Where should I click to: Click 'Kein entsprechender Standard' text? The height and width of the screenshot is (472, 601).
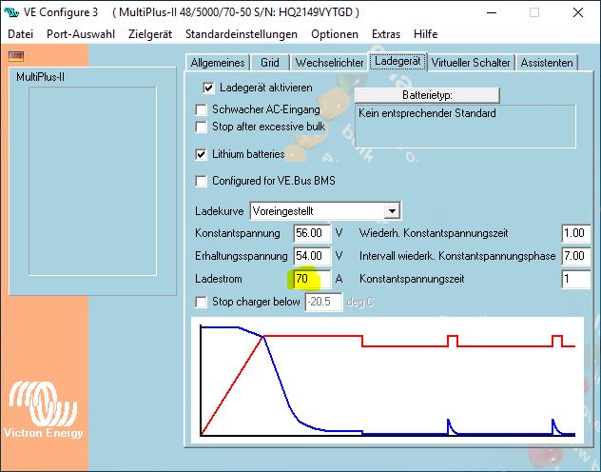click(x=427, y=113)
